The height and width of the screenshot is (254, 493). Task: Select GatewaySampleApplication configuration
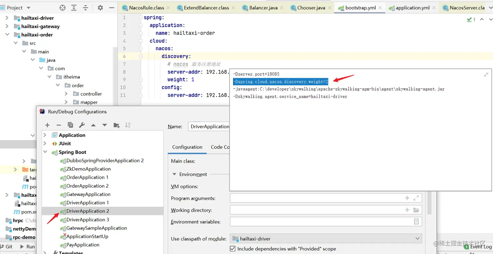tap(97, 228)
